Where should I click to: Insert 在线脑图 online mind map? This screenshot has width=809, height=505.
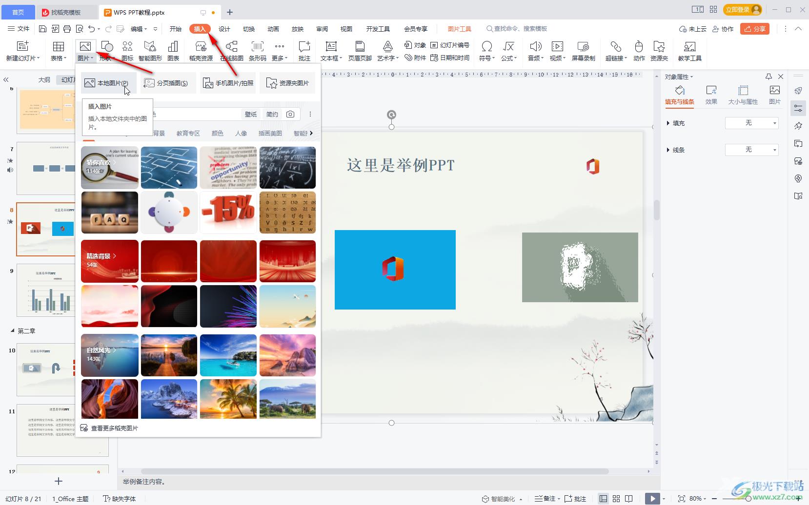point(232,51)
